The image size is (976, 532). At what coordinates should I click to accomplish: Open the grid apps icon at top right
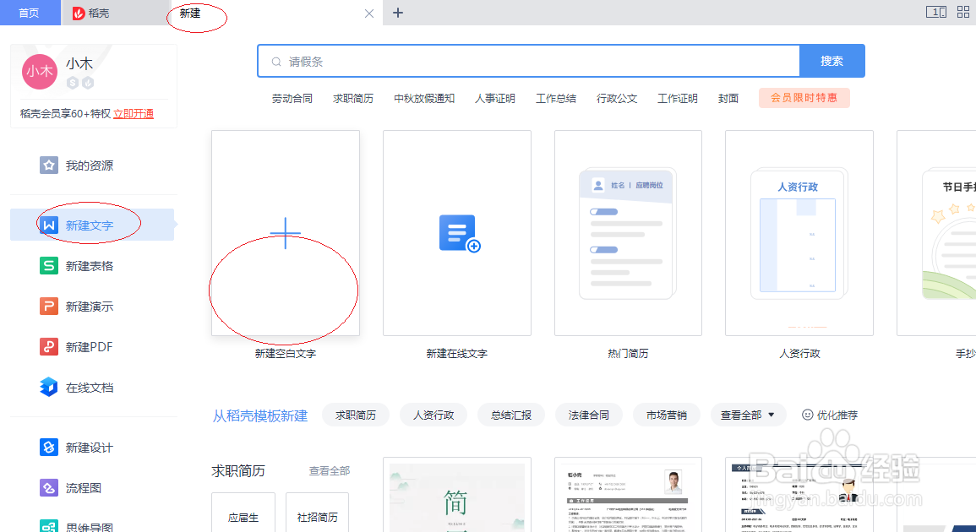click(963, 12)
